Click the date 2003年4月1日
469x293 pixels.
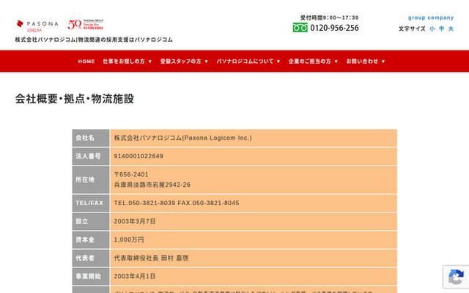click(135, 276)
